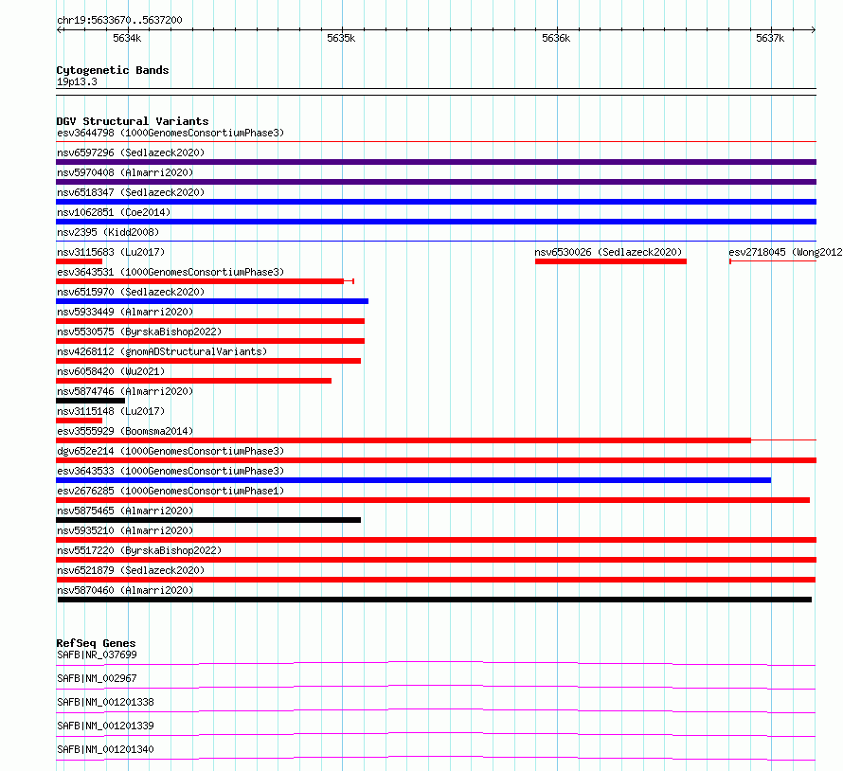Select the nsv5875465 black variant bar
This screenshot has width=843, height=771.
click(x=208, y=520)
